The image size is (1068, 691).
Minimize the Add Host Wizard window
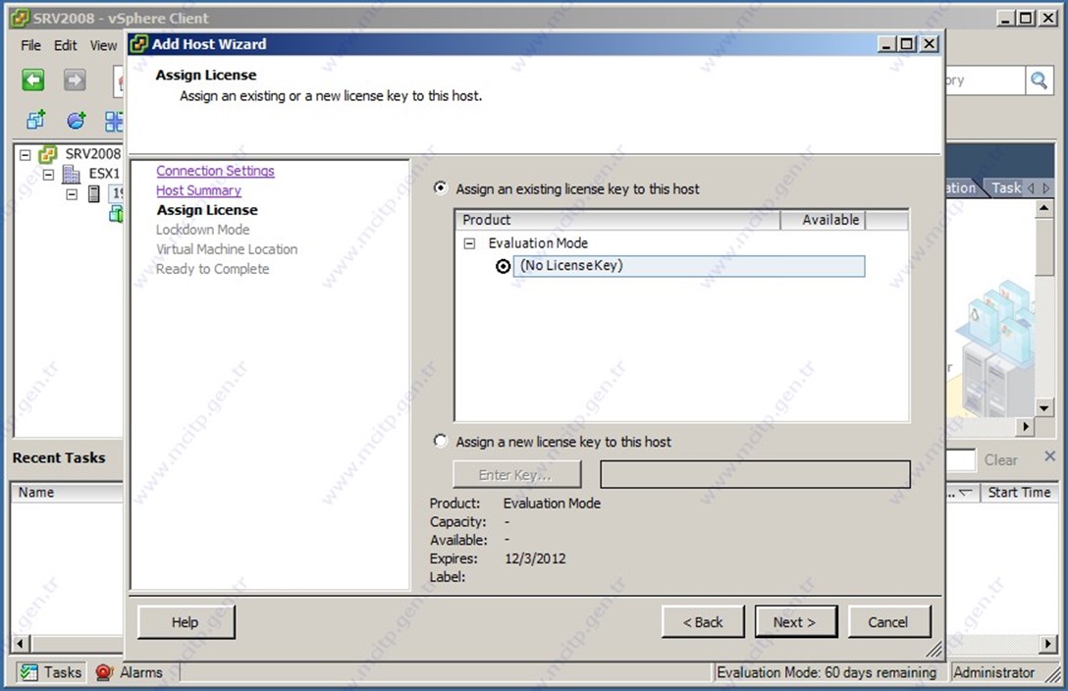coord(886,44)
